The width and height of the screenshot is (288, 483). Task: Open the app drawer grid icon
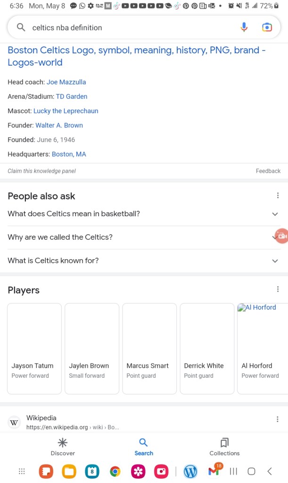click(x=21, y=471)
